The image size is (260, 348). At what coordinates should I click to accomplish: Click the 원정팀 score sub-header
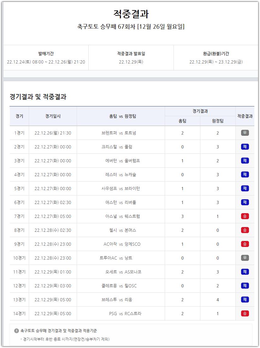coord(218,121)
